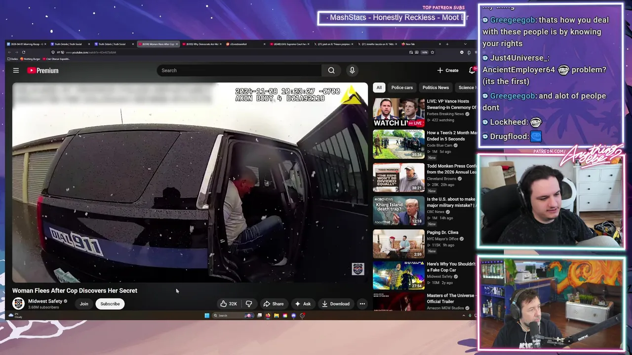Switch to Jennifer Jacobs on X tab

(378, 44)
